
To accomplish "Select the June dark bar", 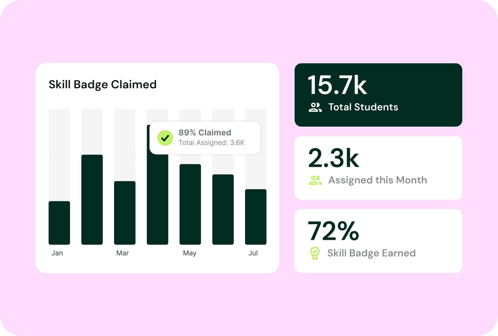I will click(223, 209).
